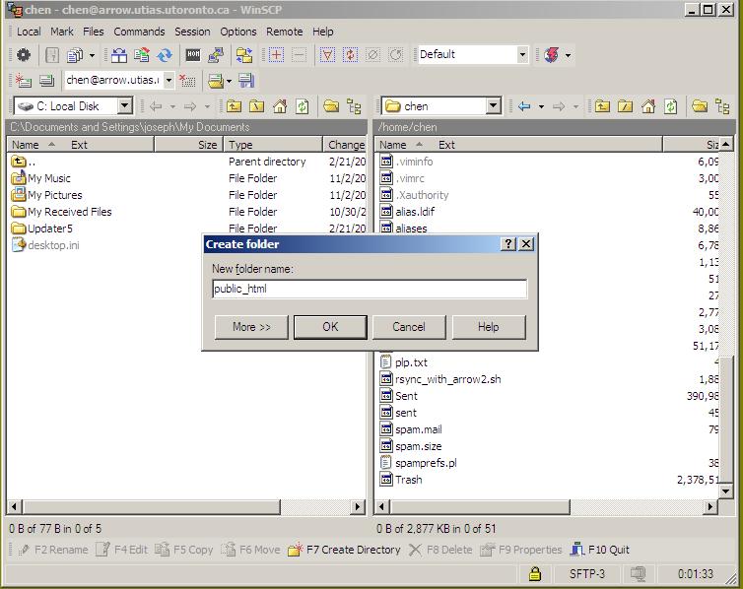Open Preferences via the gear icon
Viewport: 743px width, 589px height.
[x=24, y=55]
